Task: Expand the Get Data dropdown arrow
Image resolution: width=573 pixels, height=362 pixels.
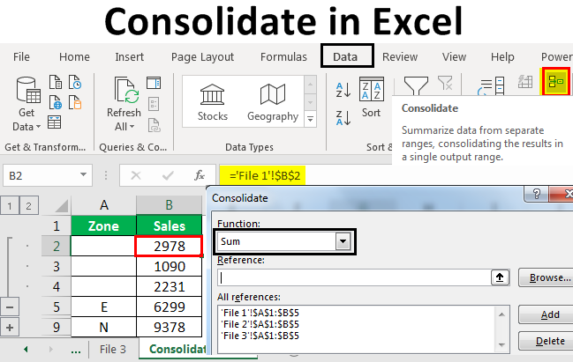Action: (x=38, y=127)
